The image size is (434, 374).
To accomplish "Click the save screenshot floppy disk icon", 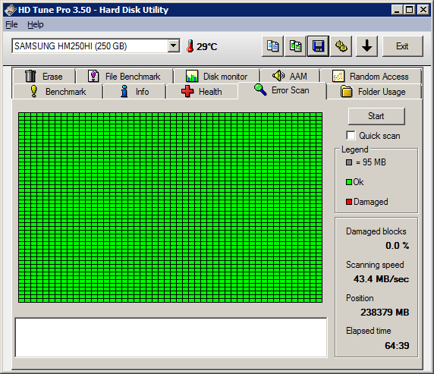I will (x=319, y=46).
